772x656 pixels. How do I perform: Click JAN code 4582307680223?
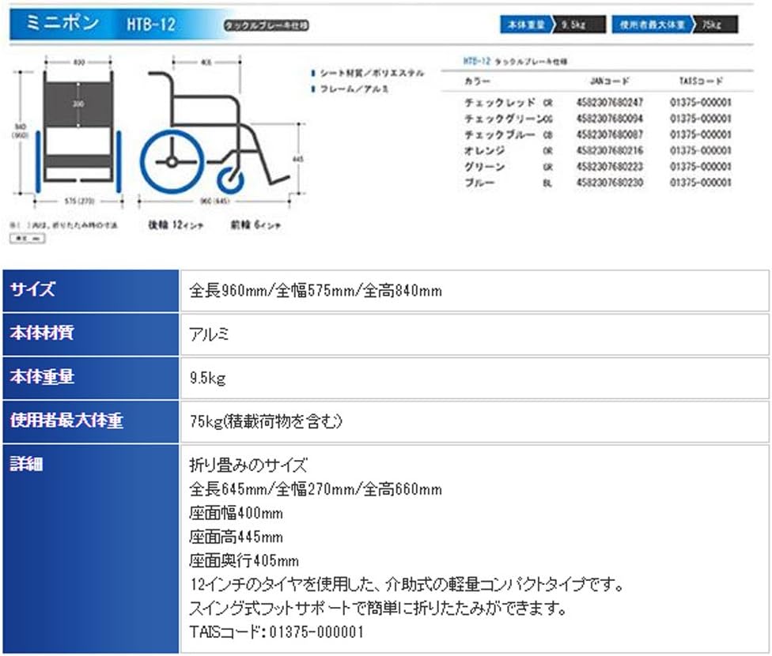(610, 167)
